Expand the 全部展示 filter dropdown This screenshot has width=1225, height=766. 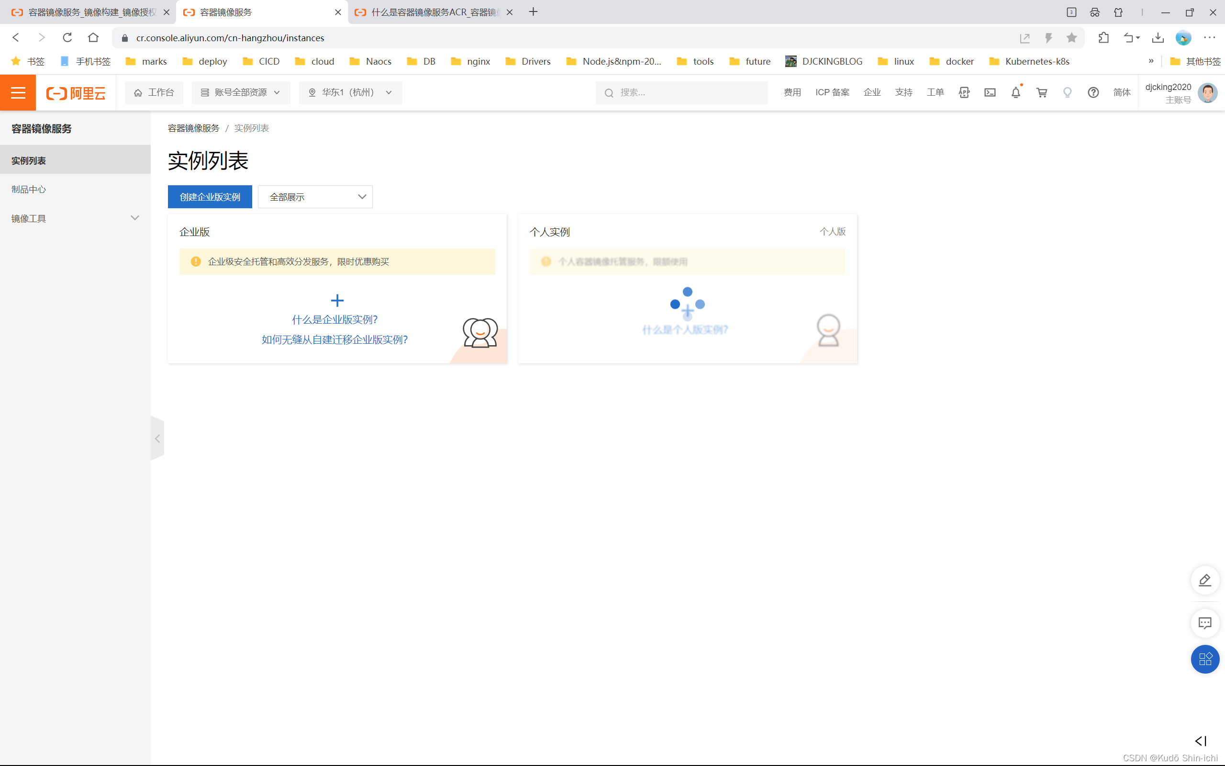(315, 197)
